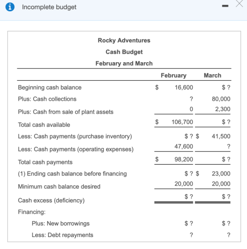Click the February column header
The image size is (247, 249).
173,75
